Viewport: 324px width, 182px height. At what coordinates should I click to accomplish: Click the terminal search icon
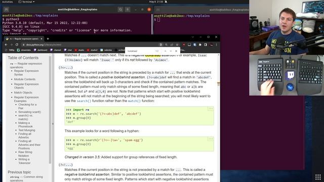pos(120,10)
